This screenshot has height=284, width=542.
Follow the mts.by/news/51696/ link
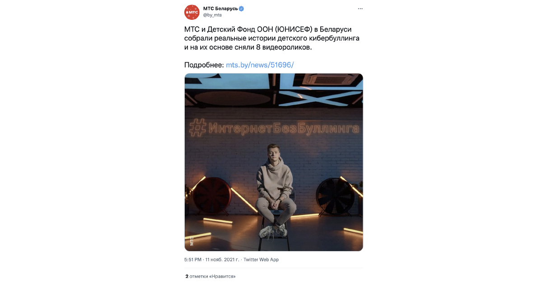coord(260,65)
